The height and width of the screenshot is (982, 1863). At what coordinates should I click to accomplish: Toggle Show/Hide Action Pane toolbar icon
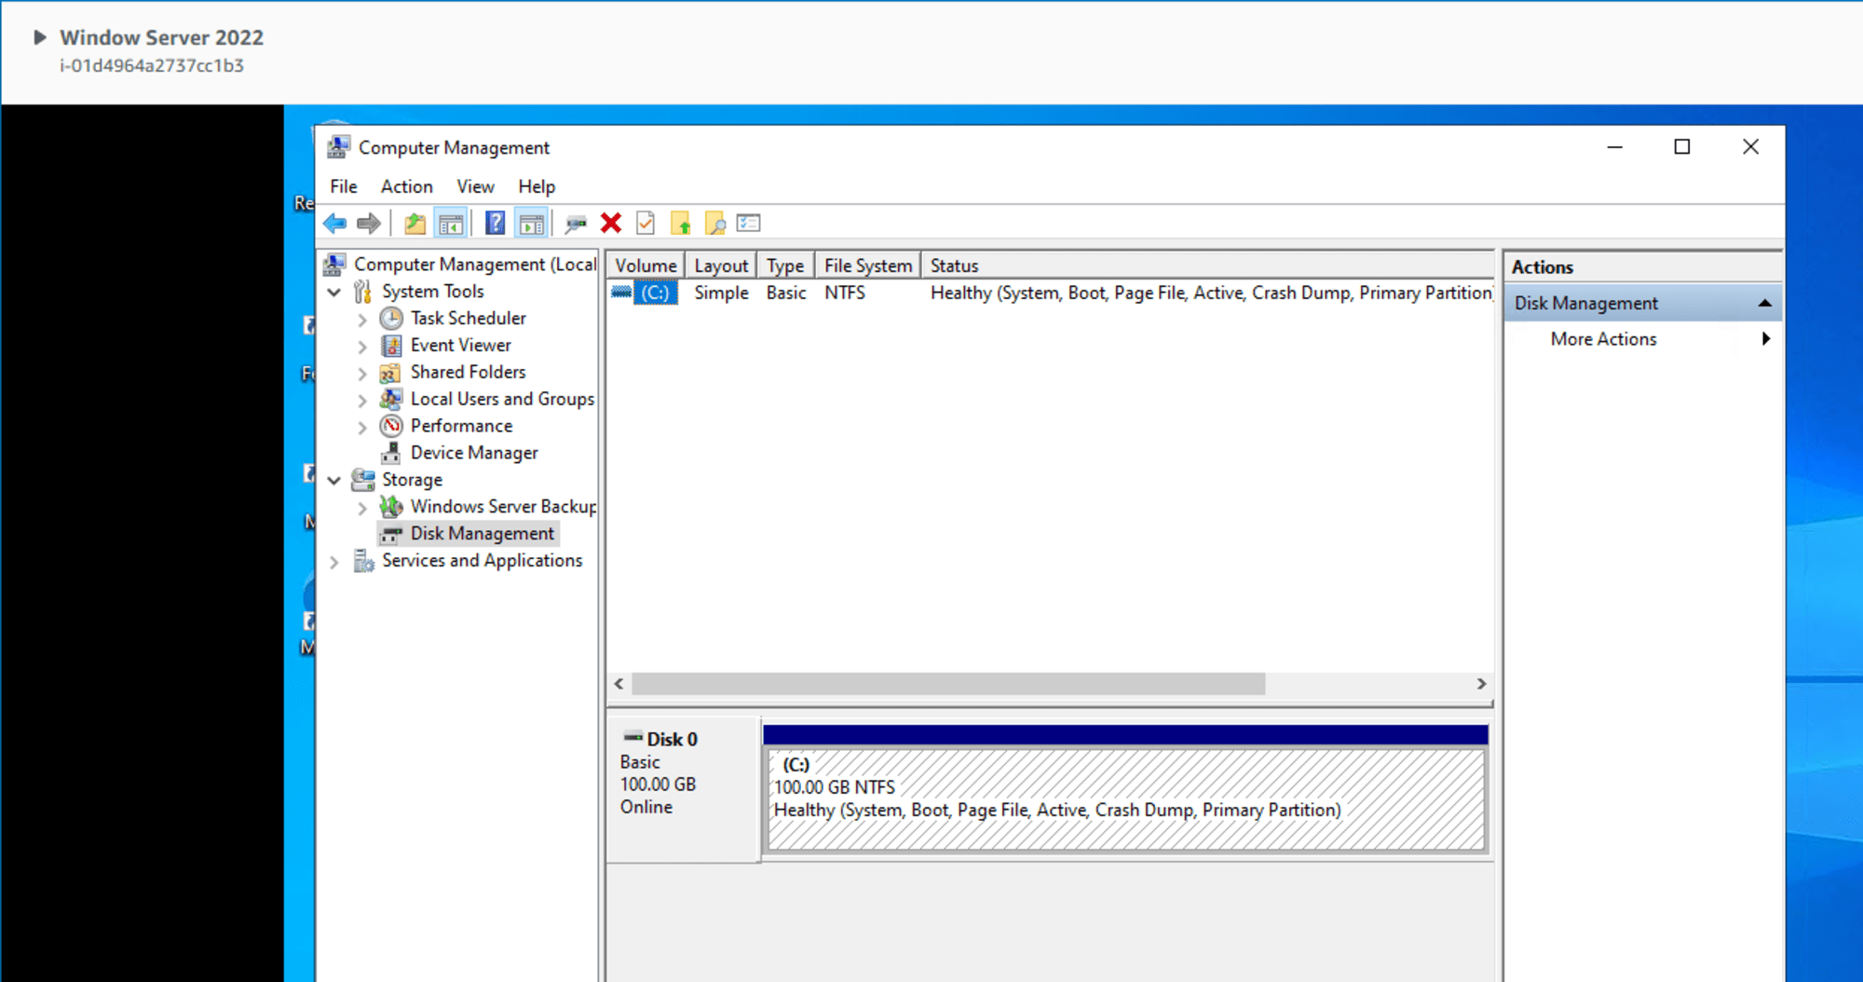531,224
